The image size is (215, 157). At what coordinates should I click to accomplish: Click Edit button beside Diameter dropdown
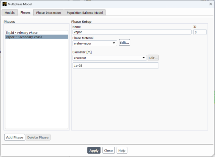click(153, 58)
